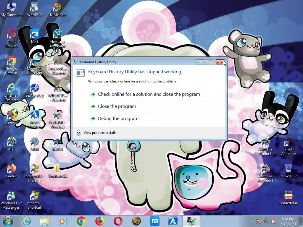Choose Debug the program
The height and width of the screenshot is (227, 303).
155,118
